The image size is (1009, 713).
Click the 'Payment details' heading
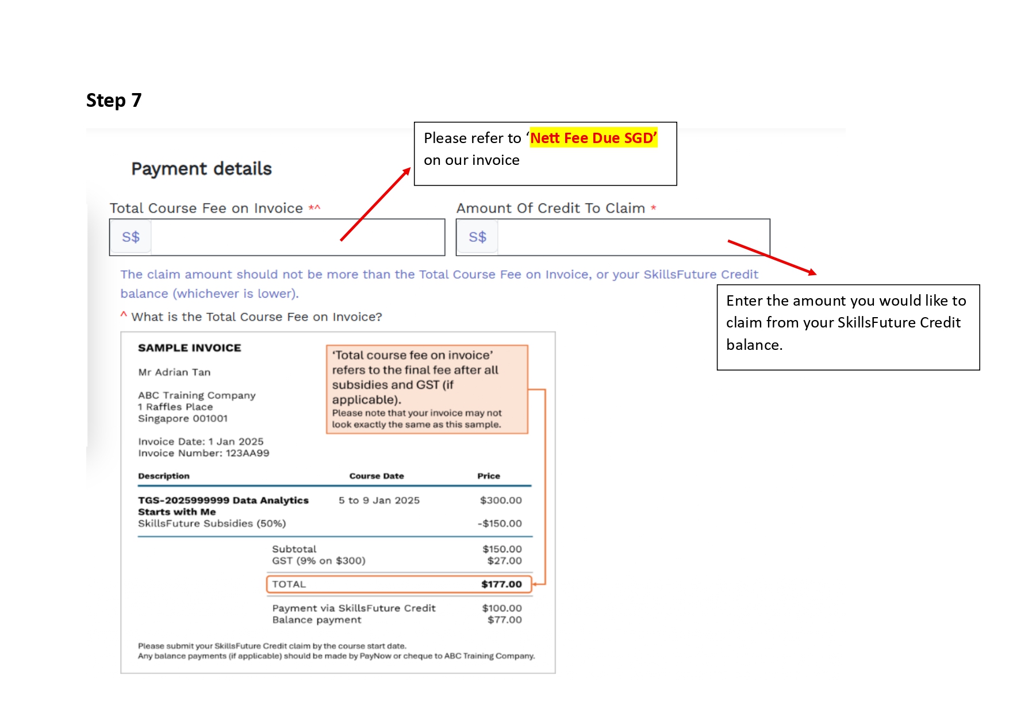(201, 169)
